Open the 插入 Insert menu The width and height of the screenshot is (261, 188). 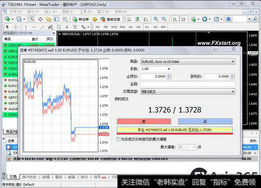pyautogui.click(x=50, y=12)
